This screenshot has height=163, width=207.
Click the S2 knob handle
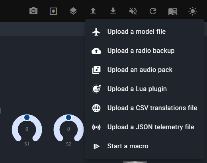tap(68, 117)
